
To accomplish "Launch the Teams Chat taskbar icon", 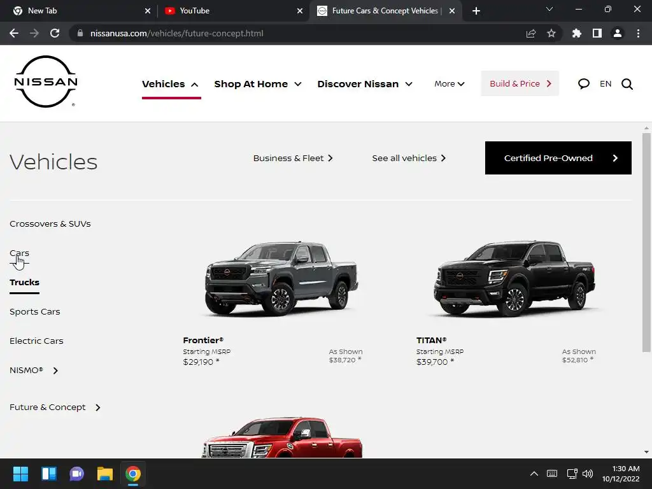I will coord(76,474).
